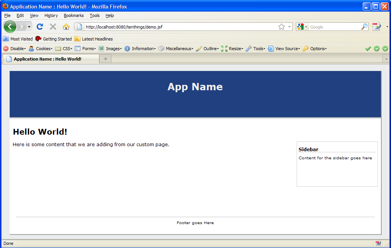
Task: Open the Disable dropdown menu
Action: (x=18, y=49)
